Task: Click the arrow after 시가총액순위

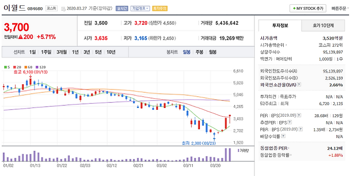Action: coord(286,45)
